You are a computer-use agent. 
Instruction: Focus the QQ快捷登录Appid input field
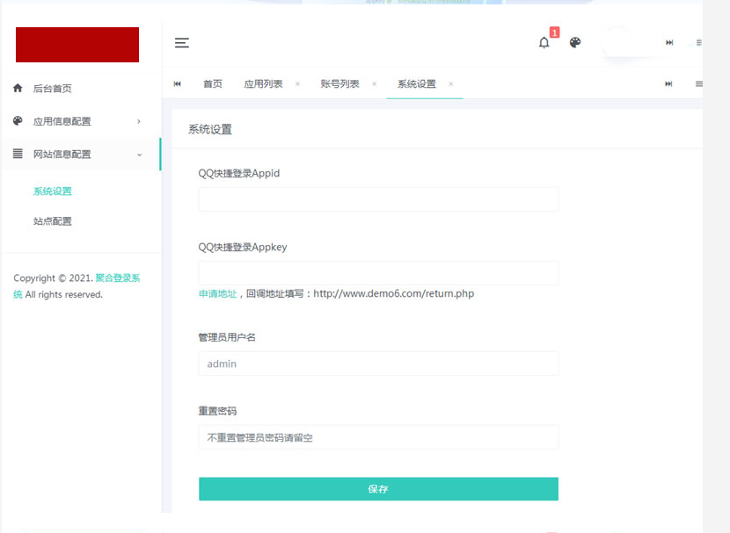[378, 199]
